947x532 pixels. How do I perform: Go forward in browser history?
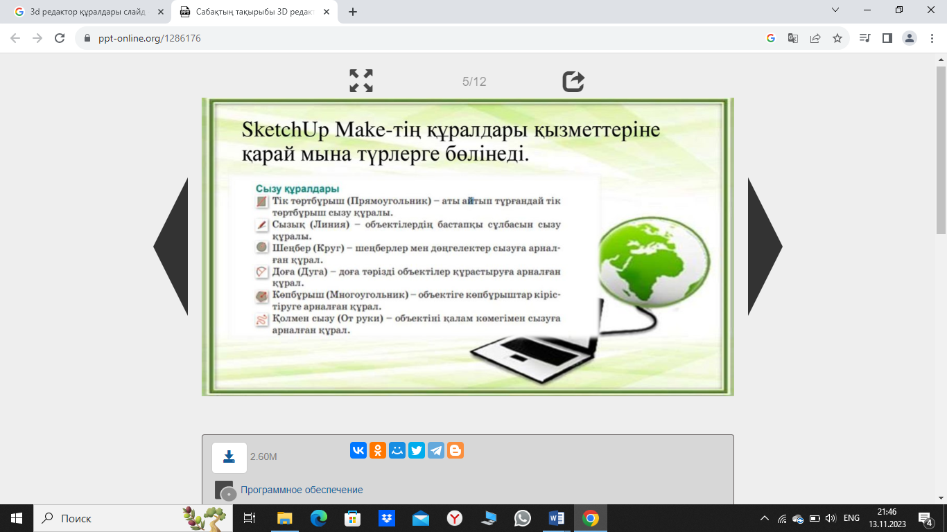pyautogui.click(x=37, y=38)
